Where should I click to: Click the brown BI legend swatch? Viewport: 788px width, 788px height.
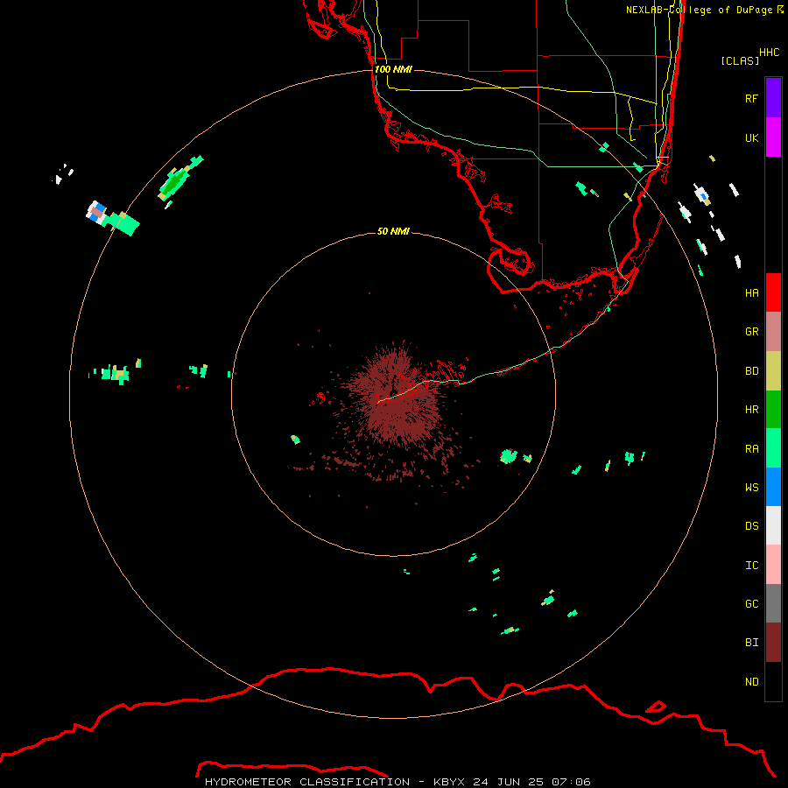(773, 643)
